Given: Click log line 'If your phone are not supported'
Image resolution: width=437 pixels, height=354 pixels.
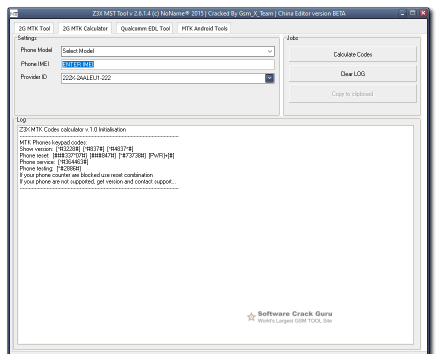Looking at the screenshot, I should tap(97, 181).
